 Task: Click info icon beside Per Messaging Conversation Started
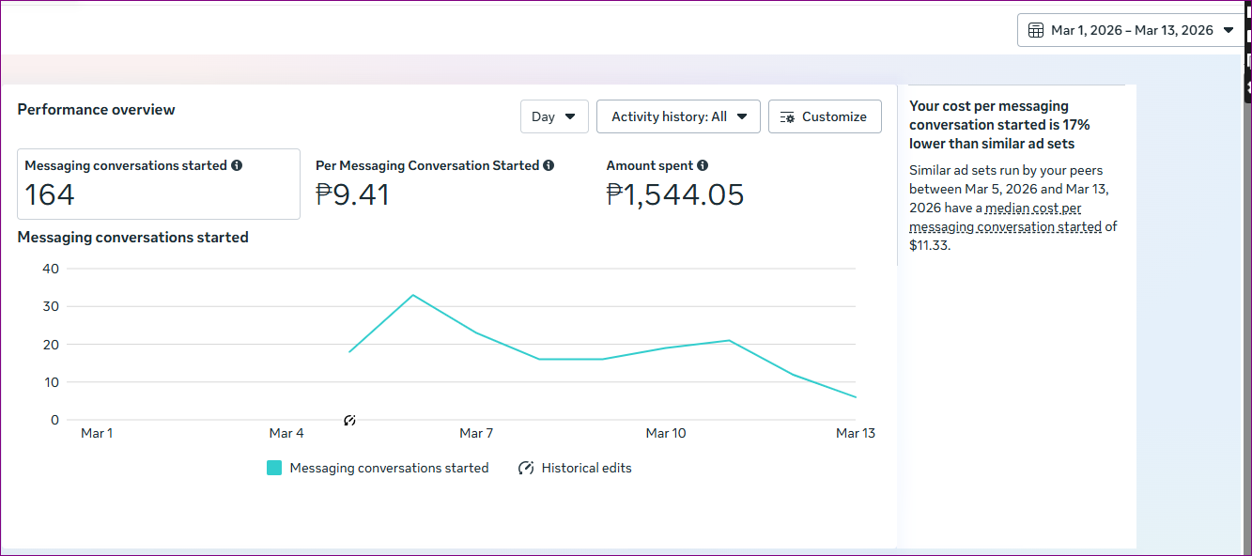[x=549, y=165]
